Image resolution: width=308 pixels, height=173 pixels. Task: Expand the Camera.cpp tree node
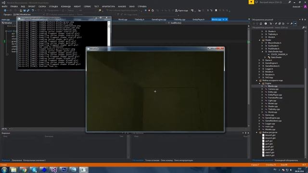(262, 89)
